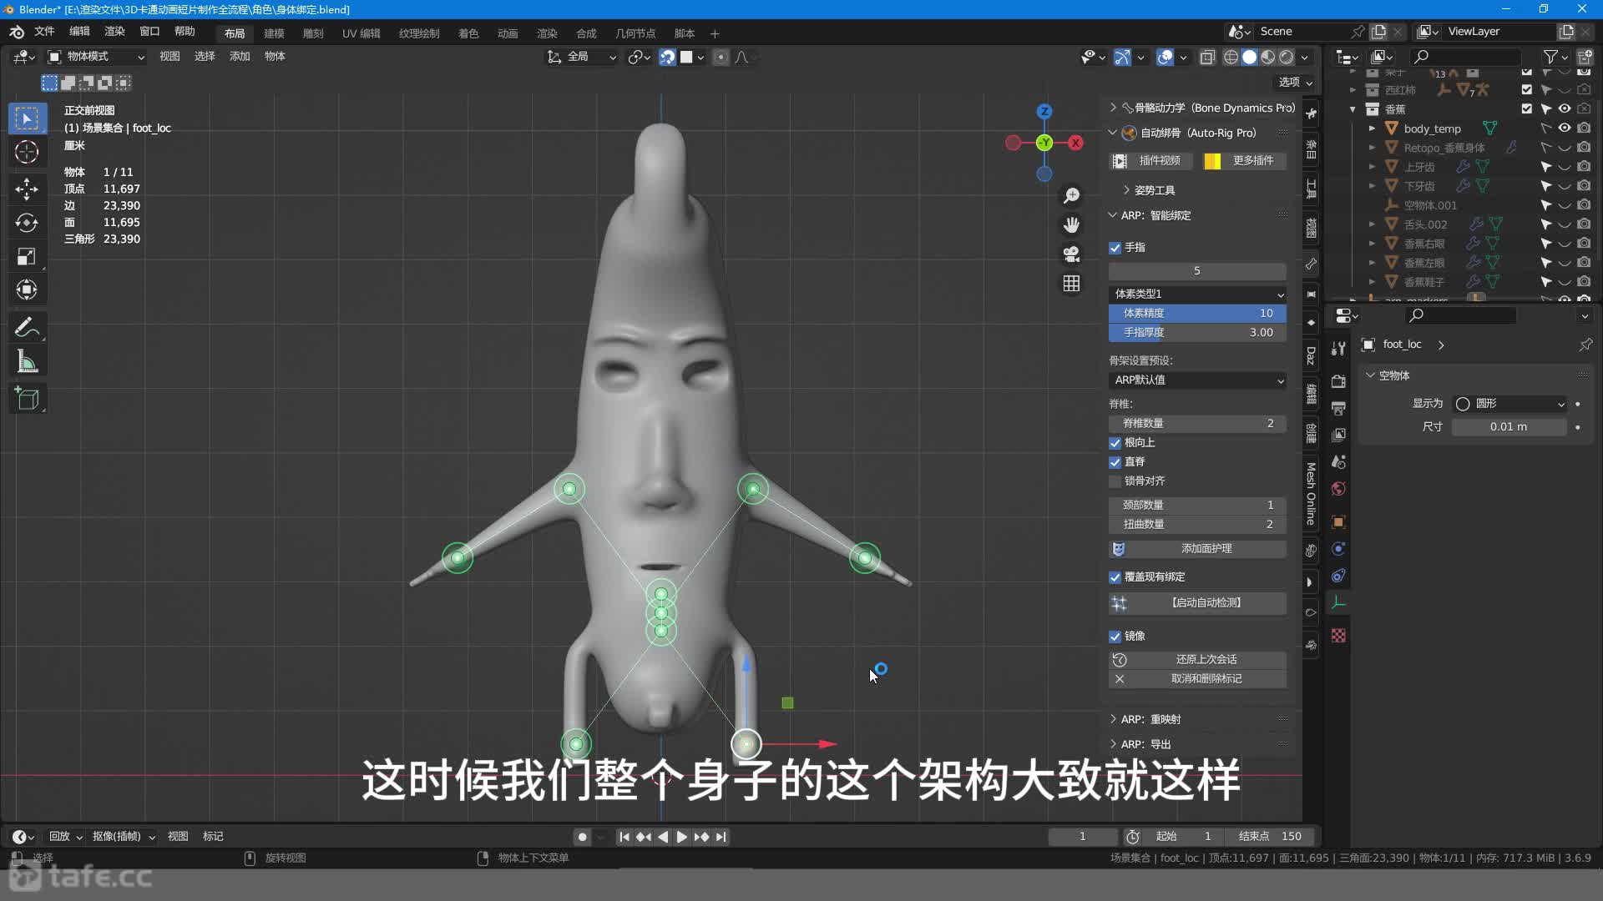Select the Annotate tool
1603x901 pixels.
point(27,328)
